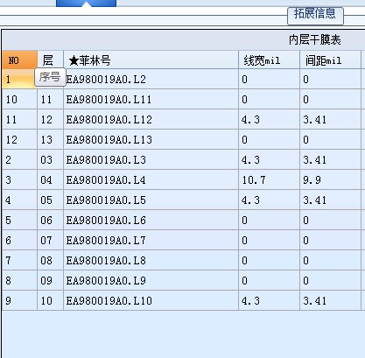The width and height of the screenshot is (365, 358).
Task: Select film cell EA980019A0.L13
Action: coord(151,140)
